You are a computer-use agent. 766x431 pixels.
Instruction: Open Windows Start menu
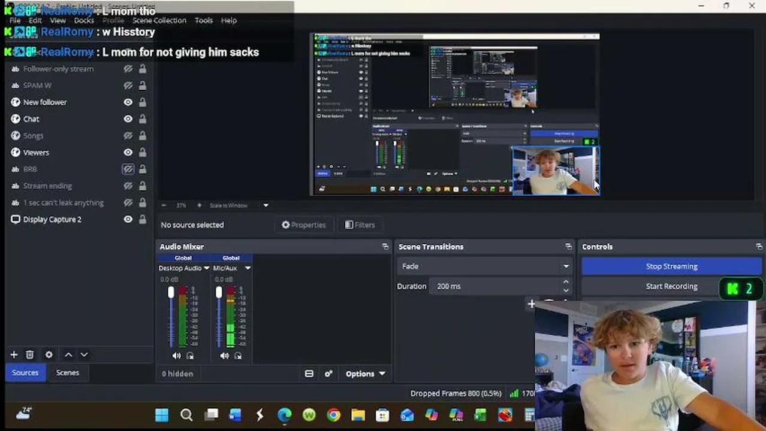pyautogui.click(x=162, y=415)
